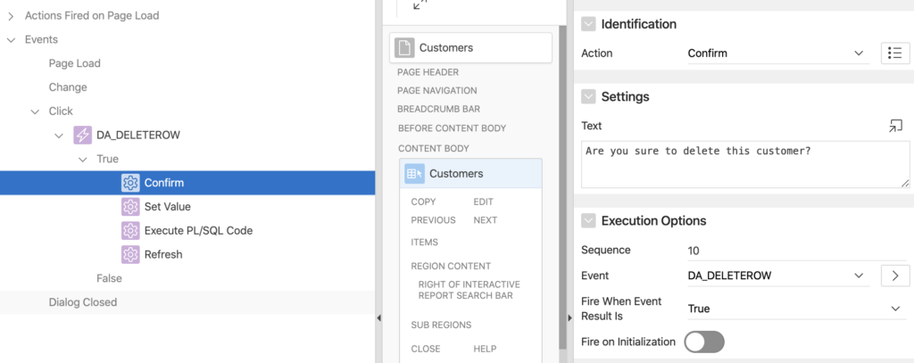Viewport: 914px width, 363px height.
Task: Collapse the Settings section toggle
Action: 589,96
